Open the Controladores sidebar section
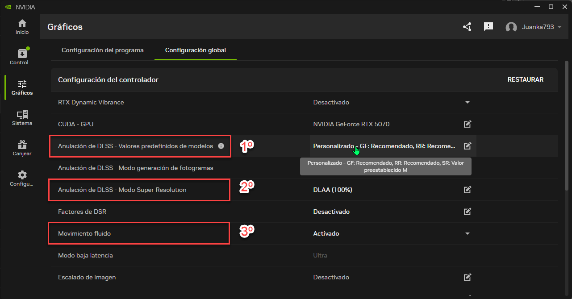Image resolution: width=572 pixels, height=299 pixels. click(22, 57)
